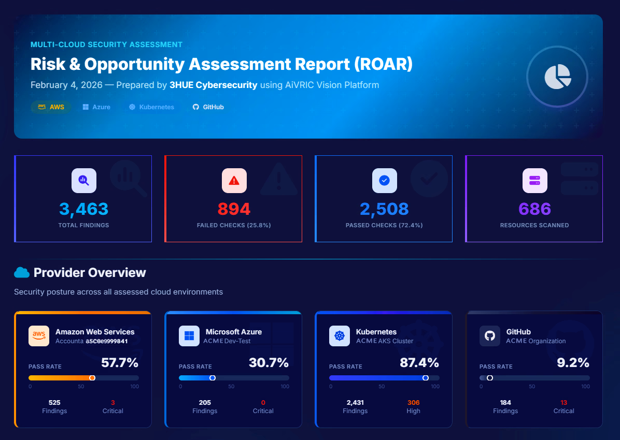Viewport: 620px width, 440px height.
Task: Click the Resources Scanned server icon
Action: (534, 181)
